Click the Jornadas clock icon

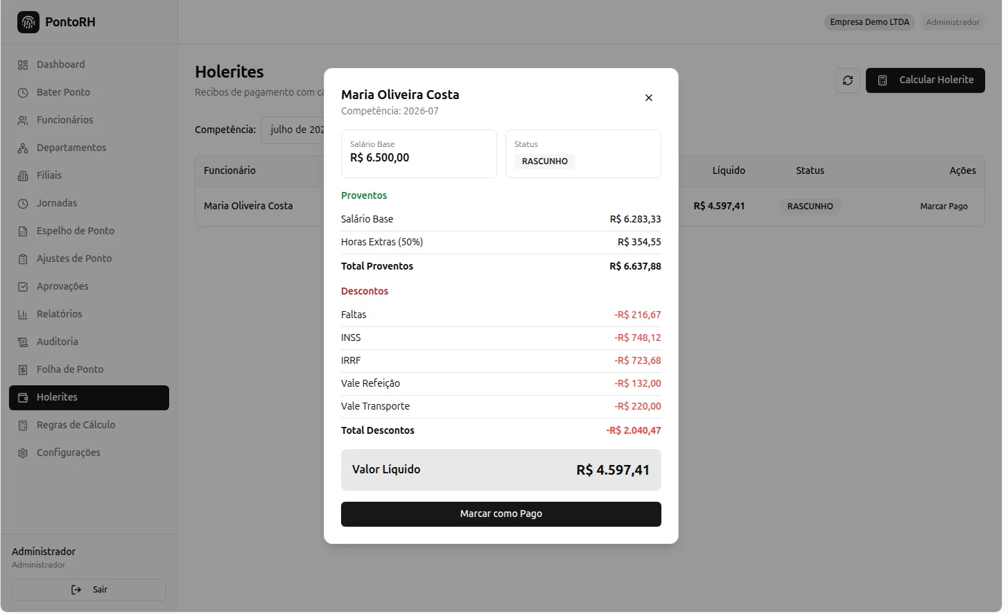pyautogui.click(x=23, y=203)
